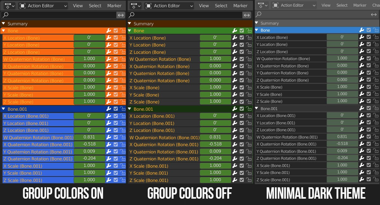
Task: Click the wrench on W Quaternion Rotation (Bone)
Action: [x=109, y=59]
